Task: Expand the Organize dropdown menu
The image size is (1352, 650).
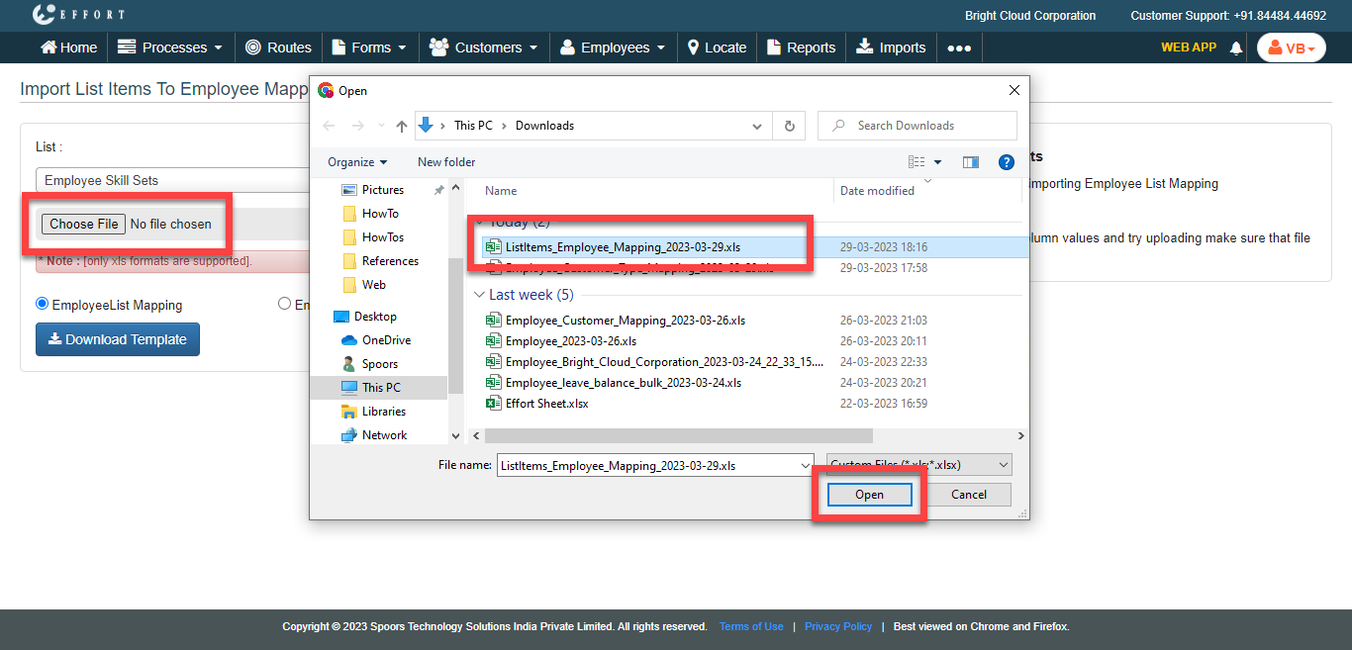Action: point(357,162)
